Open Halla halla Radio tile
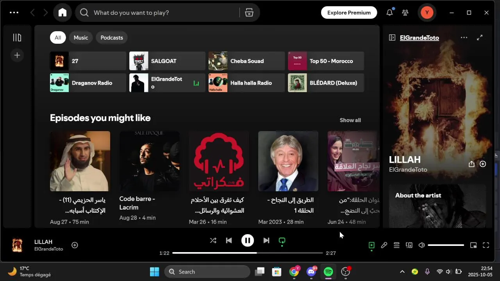 (x=246, y=83)
